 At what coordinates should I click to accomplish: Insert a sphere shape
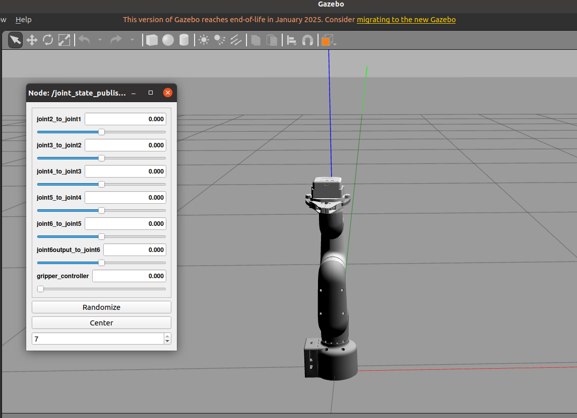168,40
